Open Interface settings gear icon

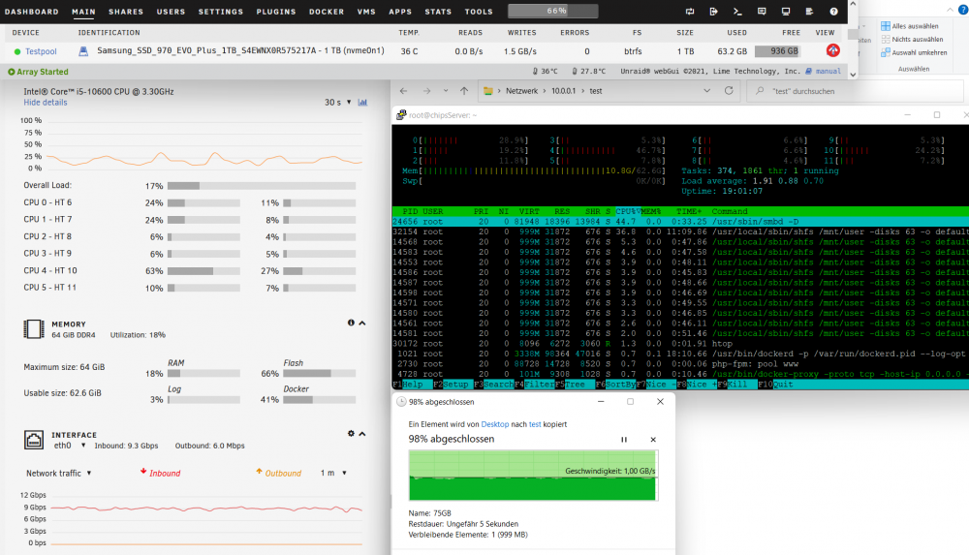[x=351, y=433]
